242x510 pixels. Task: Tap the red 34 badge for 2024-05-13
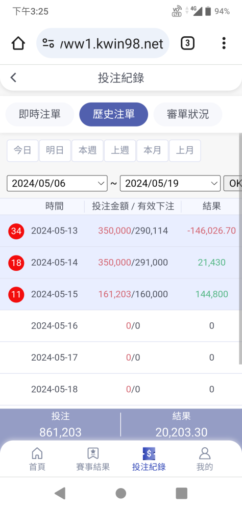pyautogui.click(x=16, y=231)
